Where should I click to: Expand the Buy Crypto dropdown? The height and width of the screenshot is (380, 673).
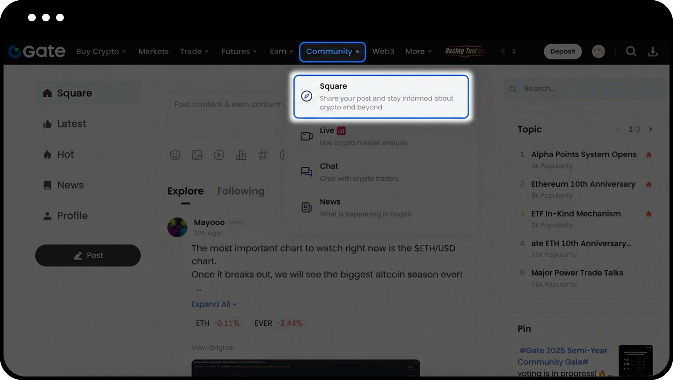(x=101, y=51)
